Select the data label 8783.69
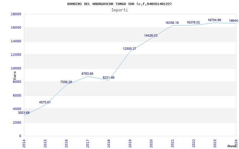This screenshot has height=149, width=239. (x=87, y=74)
